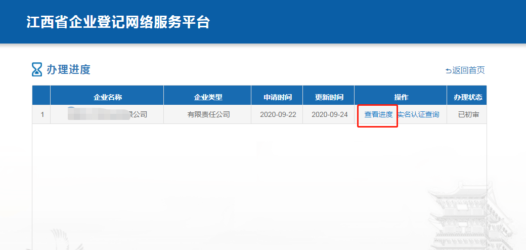The width and height of the screenshot is (526, 250).
Task: Click the 有限责任公司 cell
Action: click(208, 114)
